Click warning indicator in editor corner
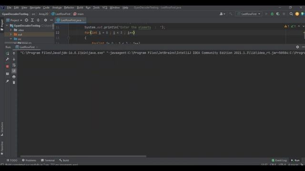The image size is (305, 171). pyautogui.click(x=286, y=27)
